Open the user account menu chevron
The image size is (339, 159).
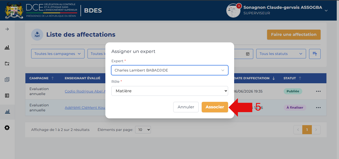[326, 11]
